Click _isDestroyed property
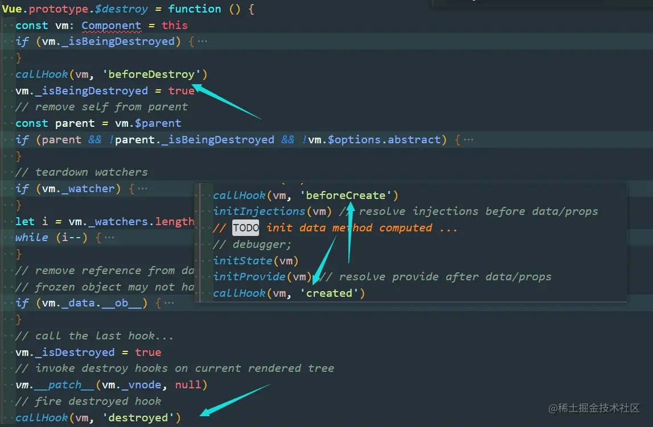This screenshot has height=427, width=653. click(x=75, y=353)
